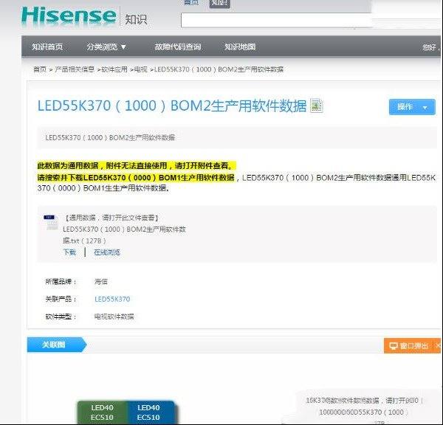Open 知识地图 in the navigation bar
443x425 pixels.
click(240, 47)
